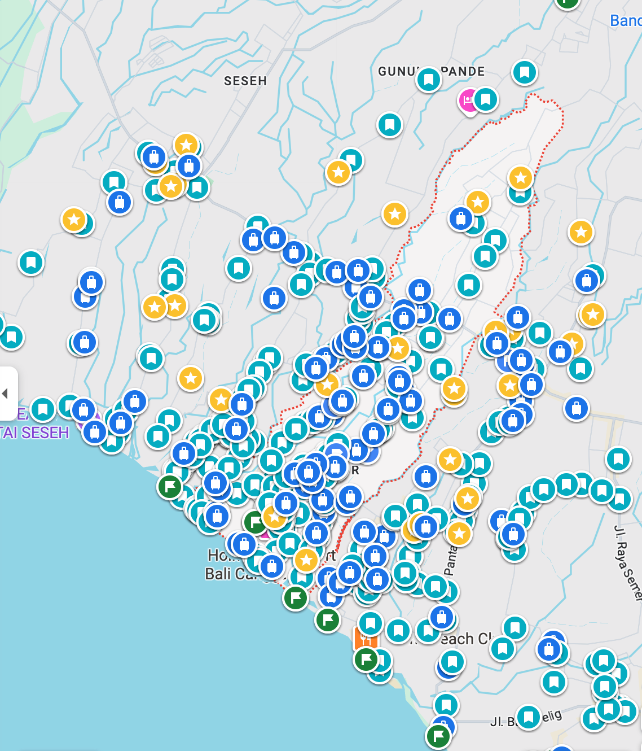Open the isolated yellow star just west of the dotted boundary
Screen dimensions: 642x751
click(394, 214)
